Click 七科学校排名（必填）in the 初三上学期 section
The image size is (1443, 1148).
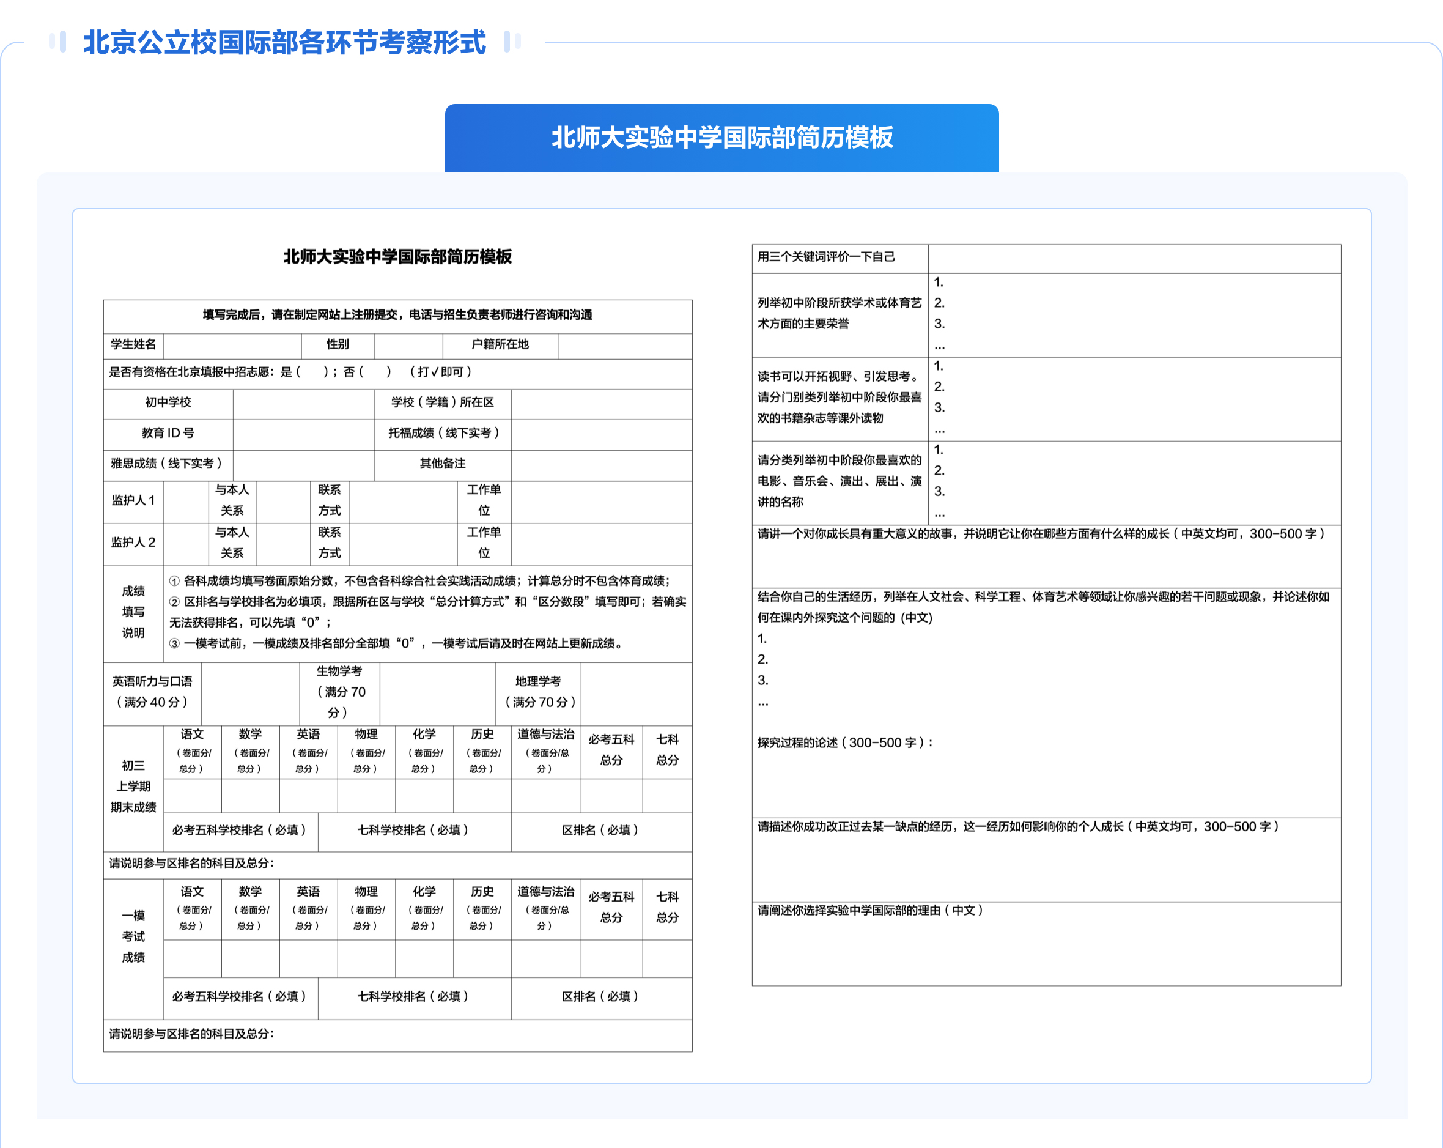tap(413, 831)
